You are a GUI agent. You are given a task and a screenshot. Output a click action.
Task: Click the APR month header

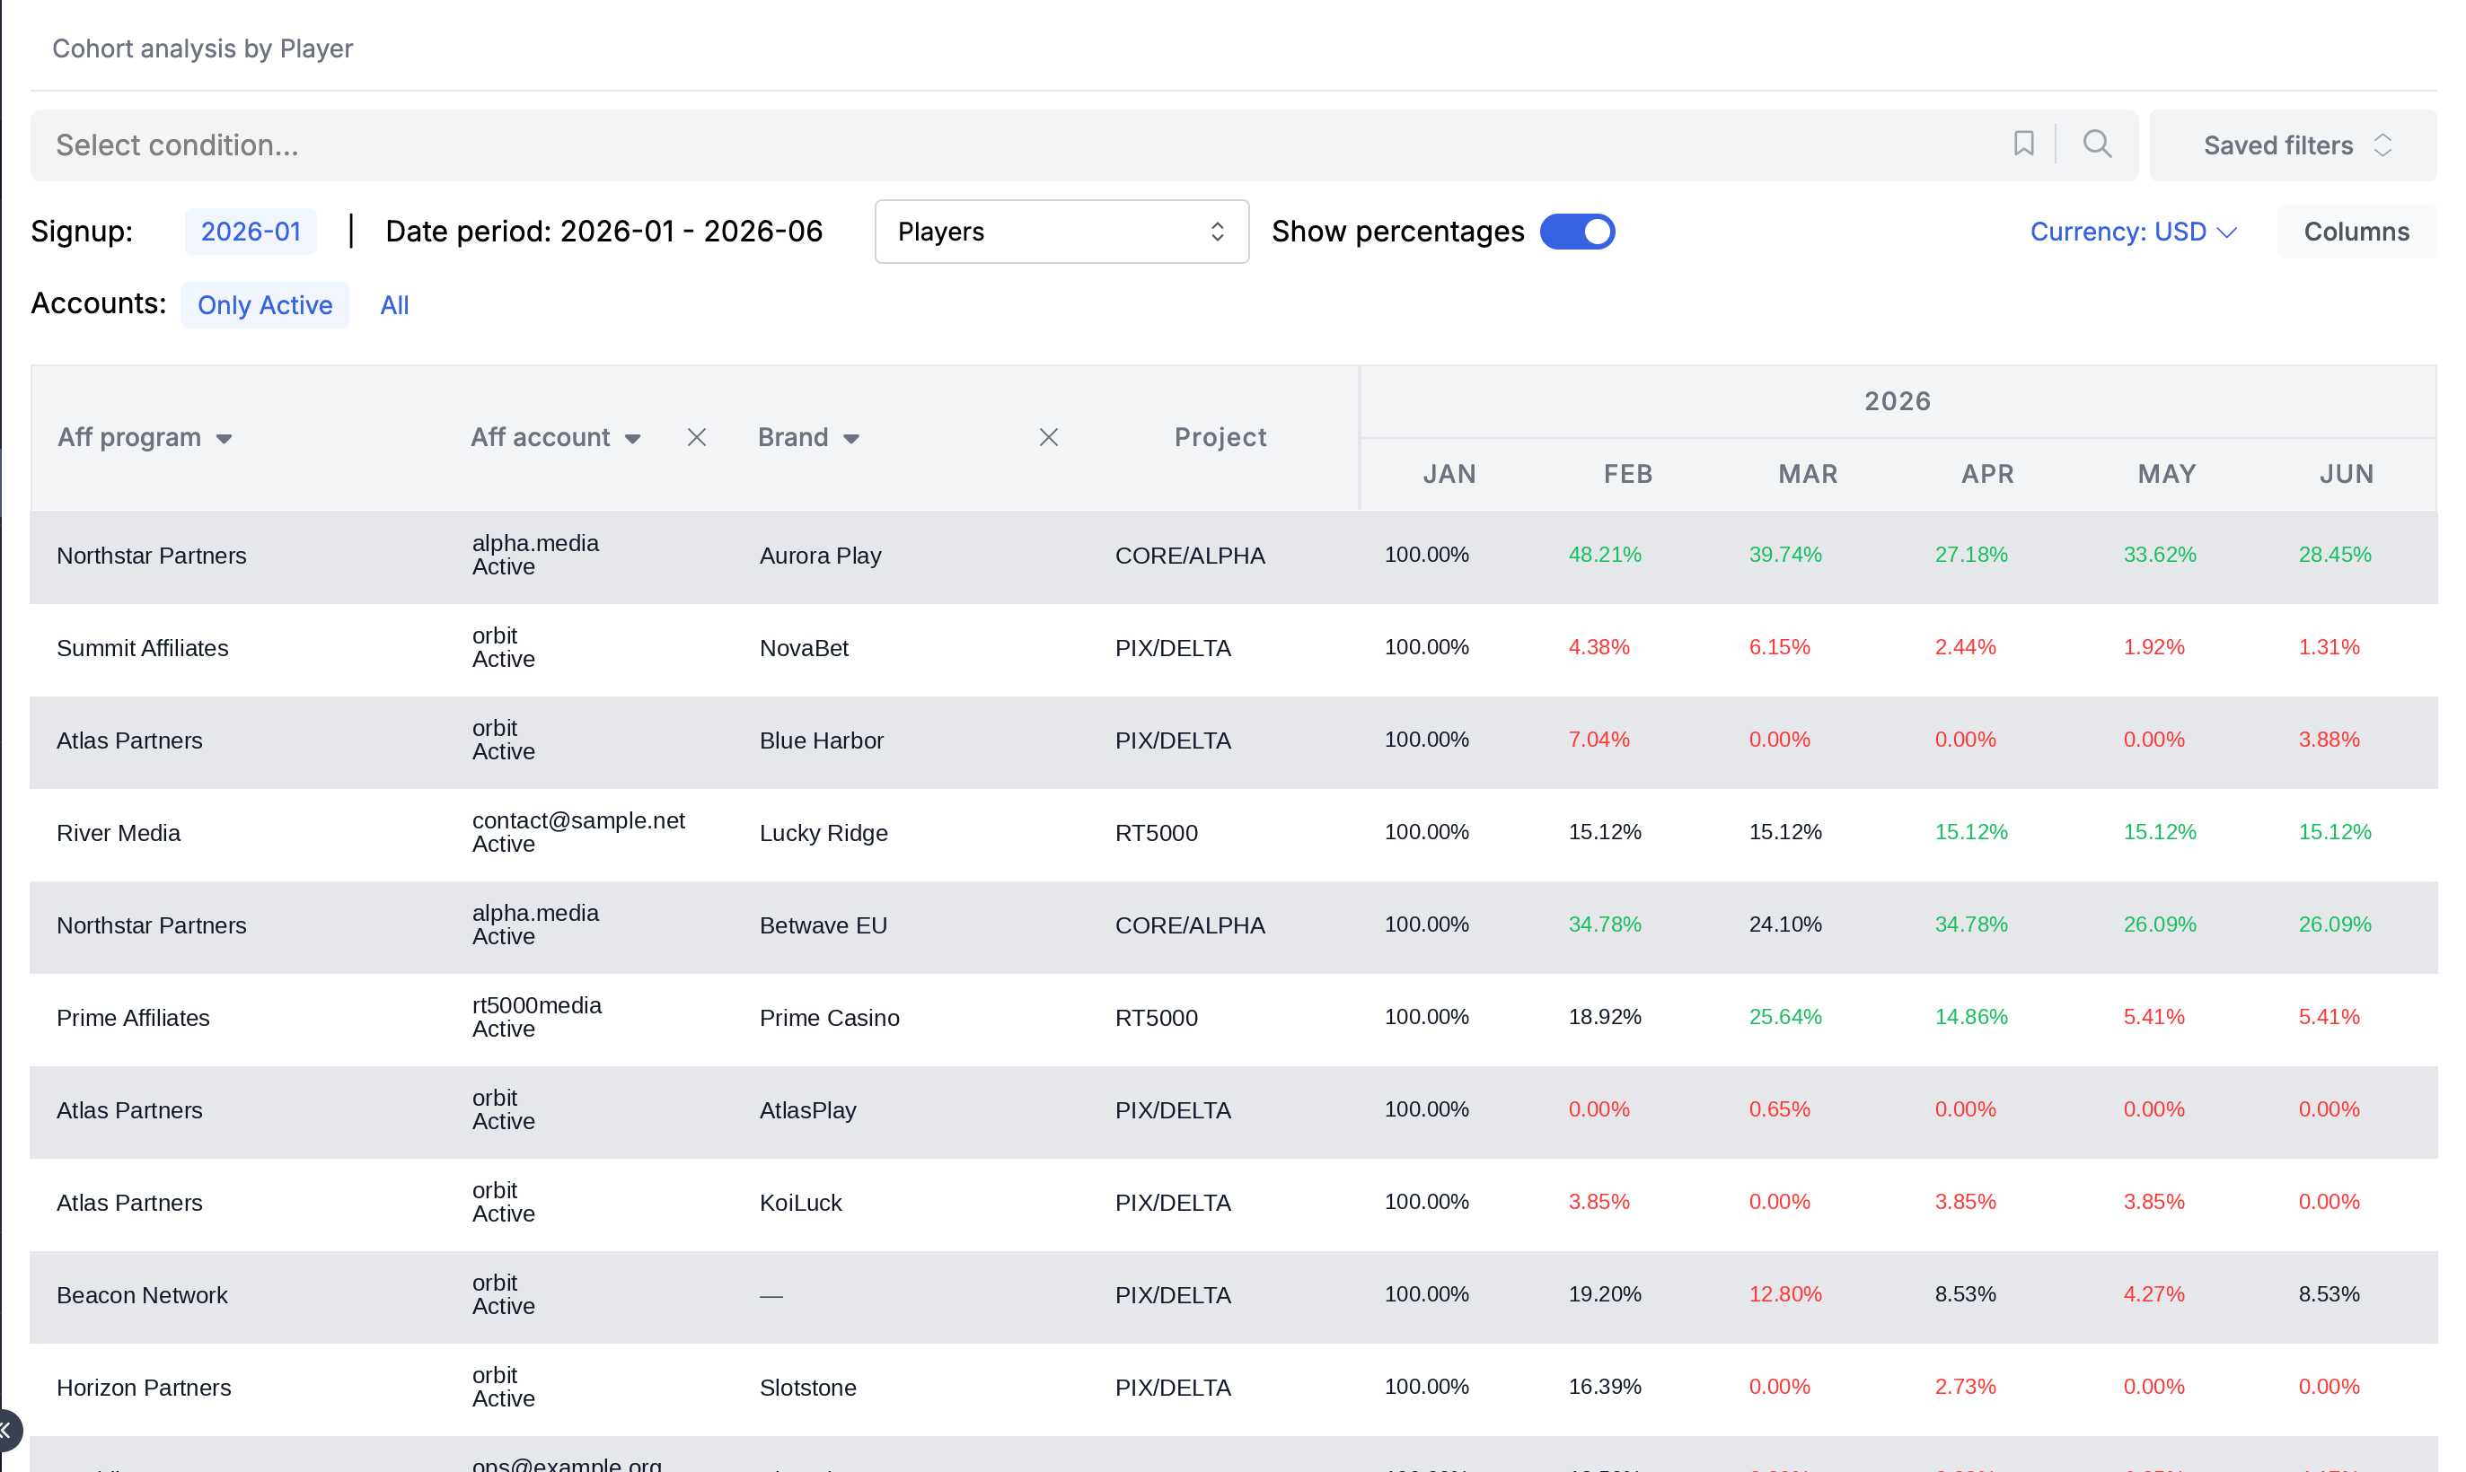click(1986, 474)
